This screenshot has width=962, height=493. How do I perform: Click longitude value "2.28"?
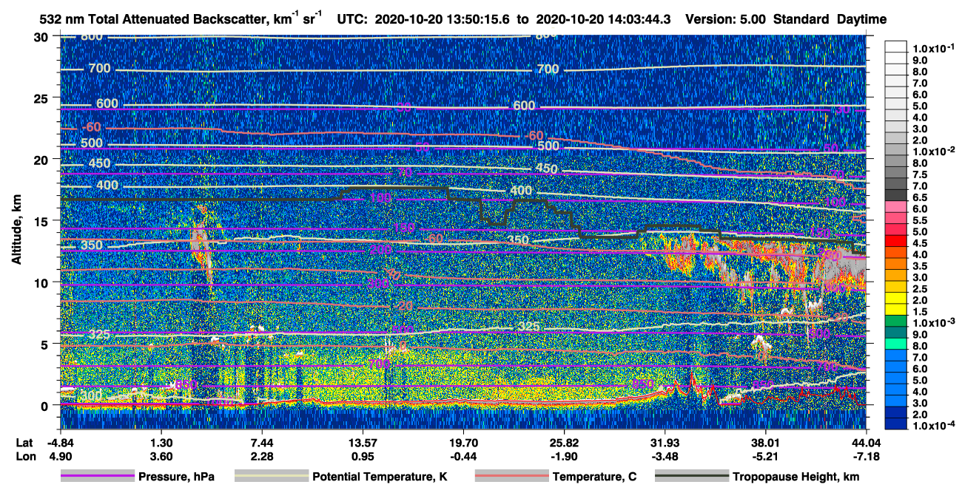(x=262, y=457)
